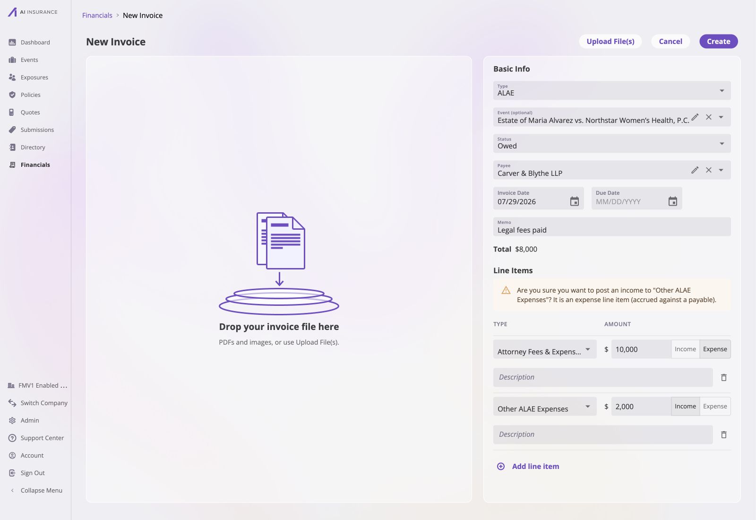Screen dimensions: 756x520
Task: Set Attorney Fees line to Expense
Action: [x=715, y=349]
